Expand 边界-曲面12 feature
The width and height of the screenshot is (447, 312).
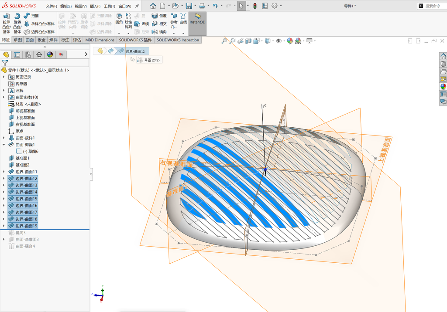click(3, 179)
